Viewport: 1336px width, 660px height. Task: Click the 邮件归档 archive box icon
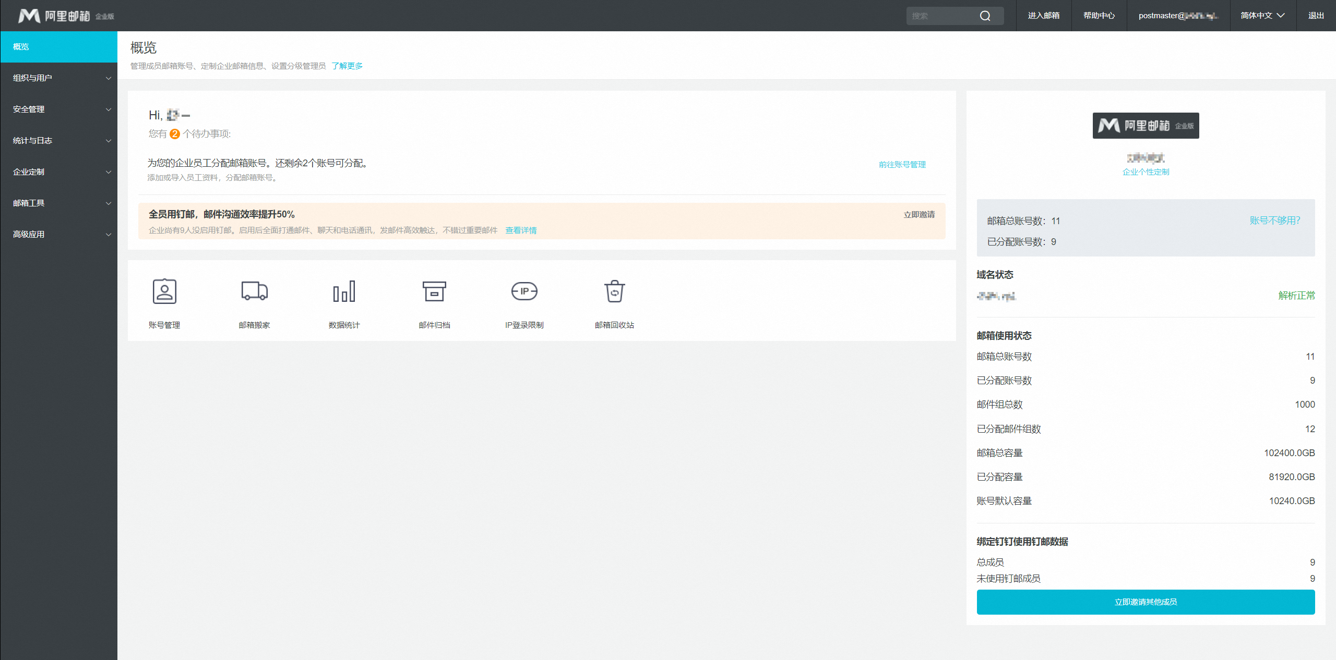434,291
